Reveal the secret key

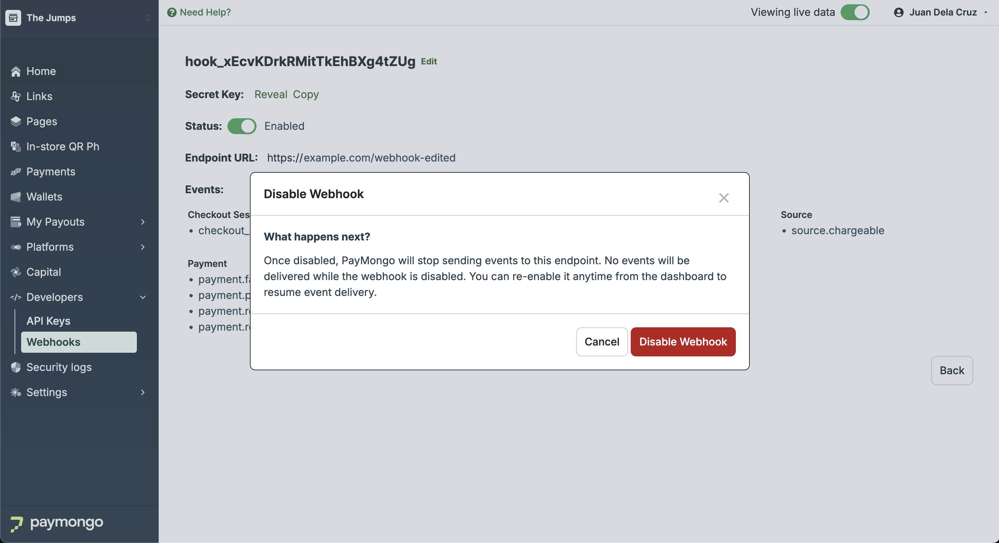pyautogui.click(x=271, y=94)
